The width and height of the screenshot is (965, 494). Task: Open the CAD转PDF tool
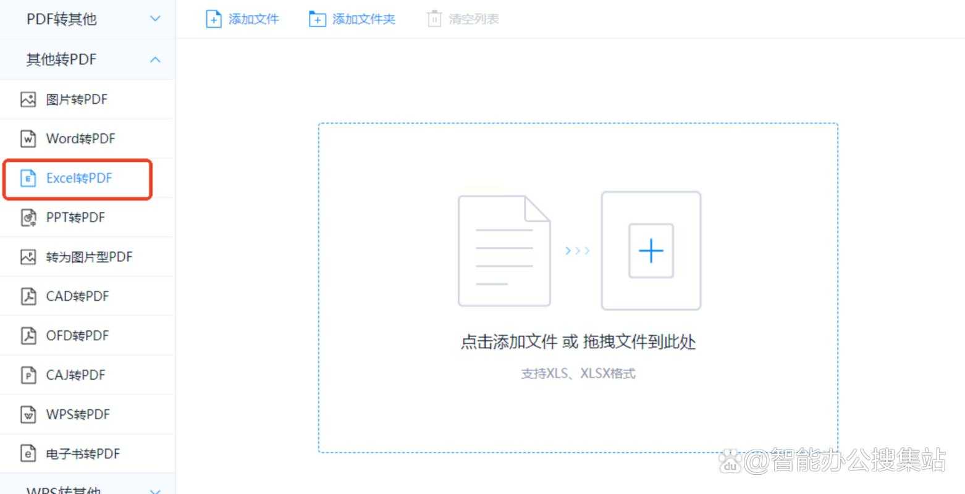(x=76, y=296)
